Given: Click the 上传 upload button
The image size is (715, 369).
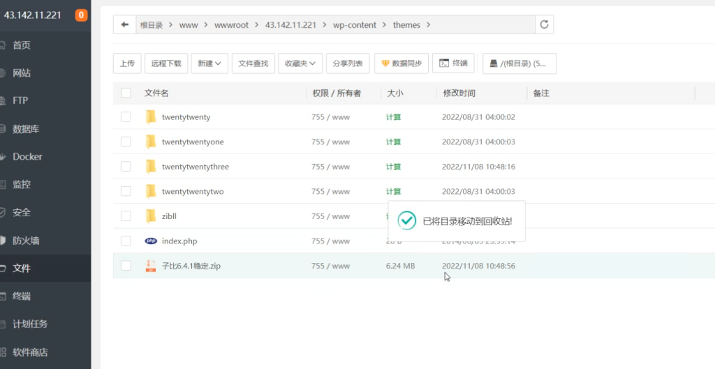Looking at the screenshot, I should point(127,63).
